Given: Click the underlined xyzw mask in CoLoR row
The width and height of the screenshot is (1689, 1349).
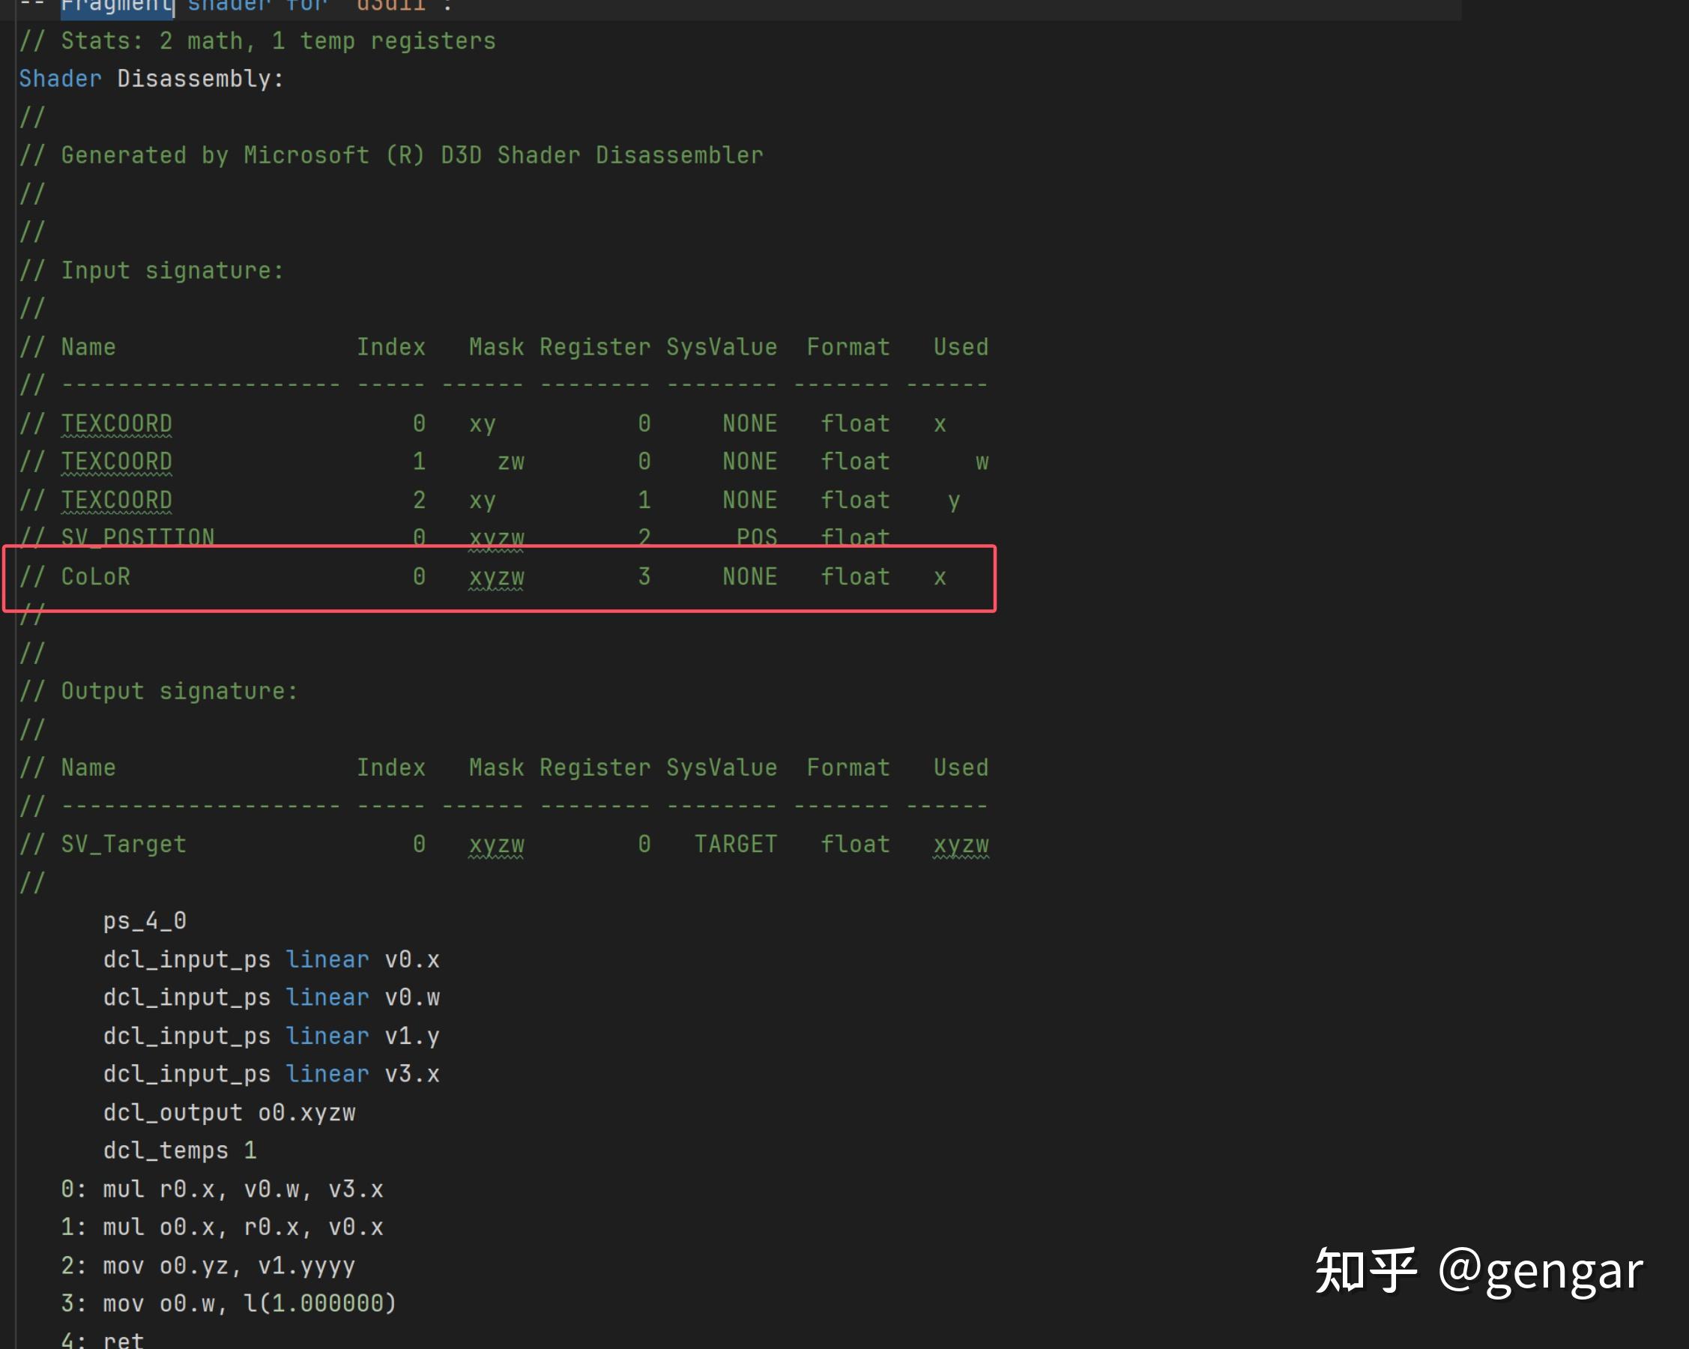Looking at the screenshot, I should (496, 576).
